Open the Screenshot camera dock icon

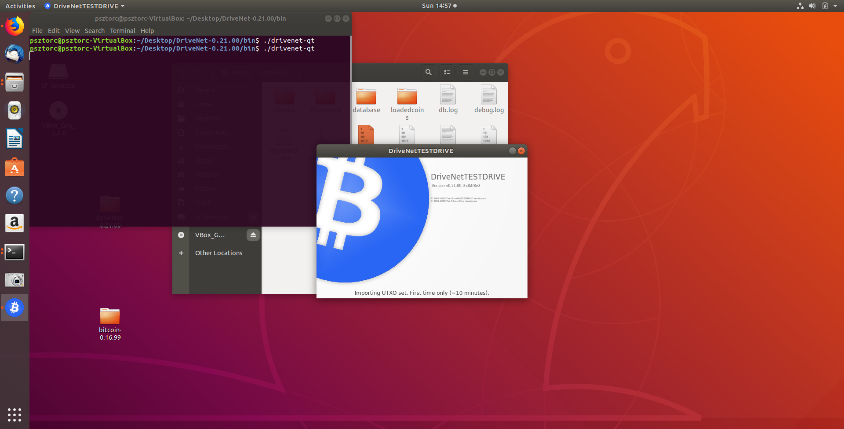click(x=15, y=280)
